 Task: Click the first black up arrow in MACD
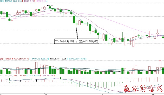pyautogui.click(x=20, y=81)
